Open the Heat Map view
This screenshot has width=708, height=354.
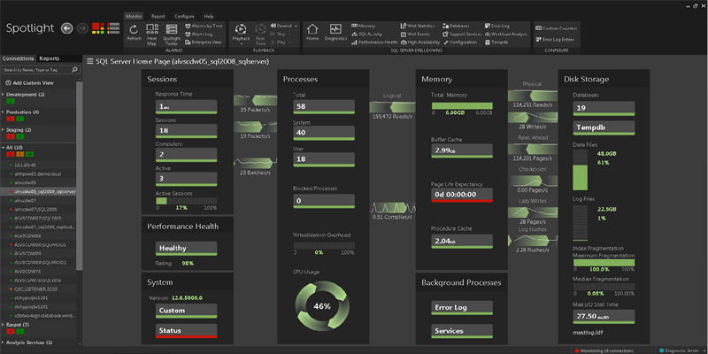[x=152, y=34]
